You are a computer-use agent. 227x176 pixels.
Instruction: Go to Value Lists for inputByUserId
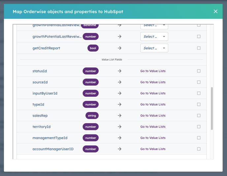[x=153, y=93]
